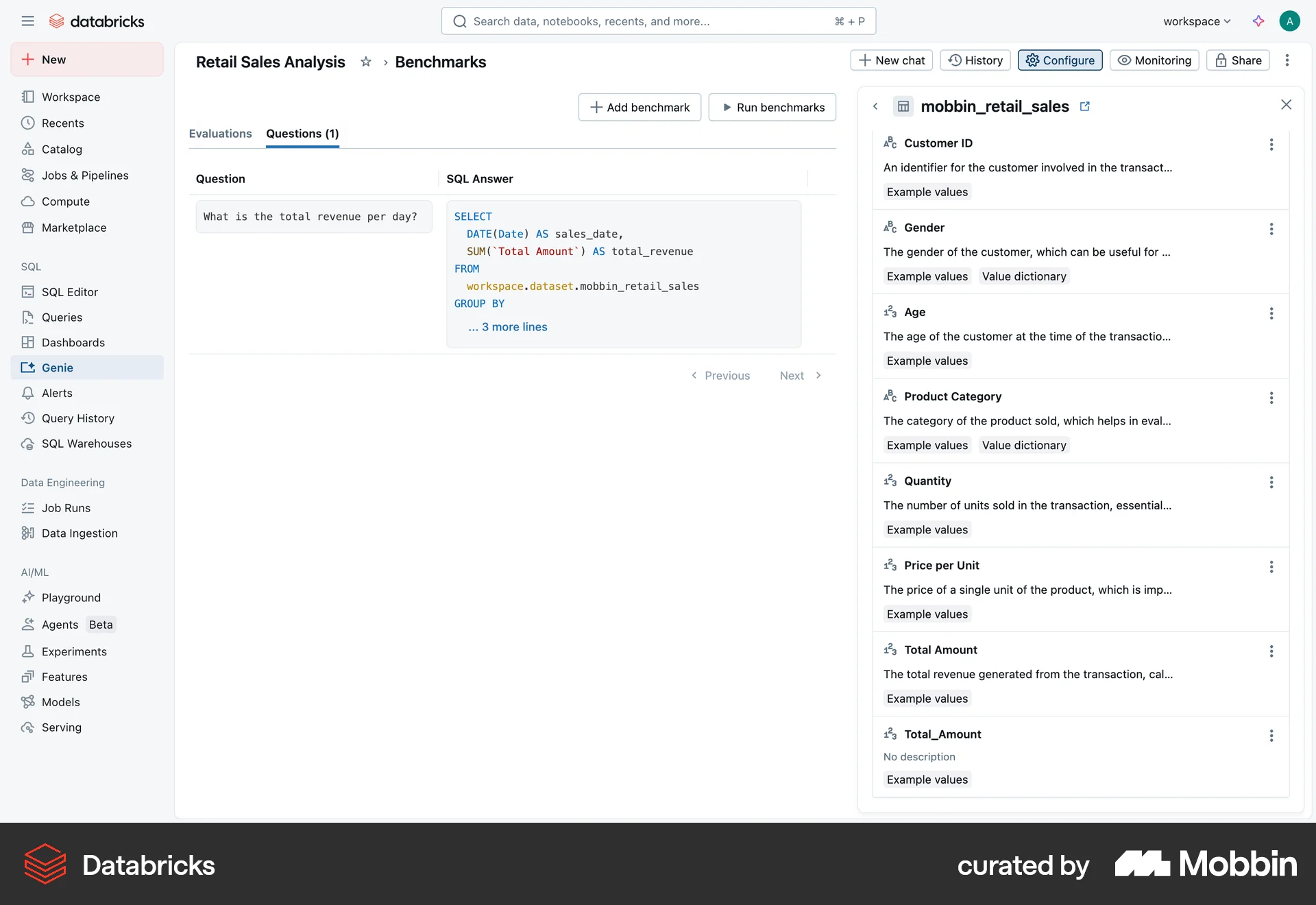Open Configure settings with the gear icon
Viewport: 1316px width, 905px height.
tap(1059, 60)
